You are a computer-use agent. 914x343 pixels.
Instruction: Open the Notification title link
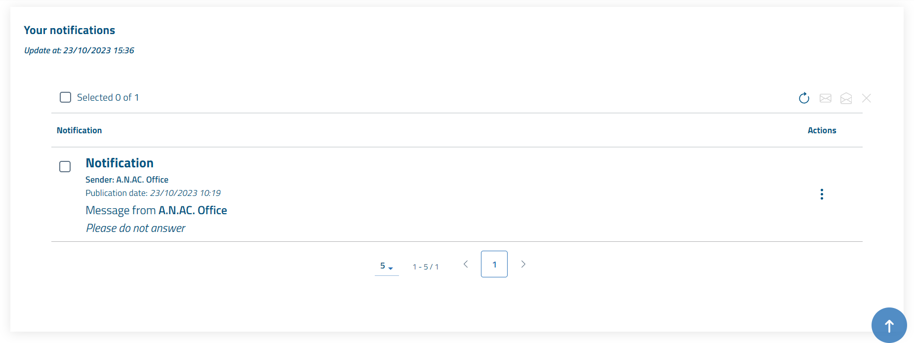119,163
